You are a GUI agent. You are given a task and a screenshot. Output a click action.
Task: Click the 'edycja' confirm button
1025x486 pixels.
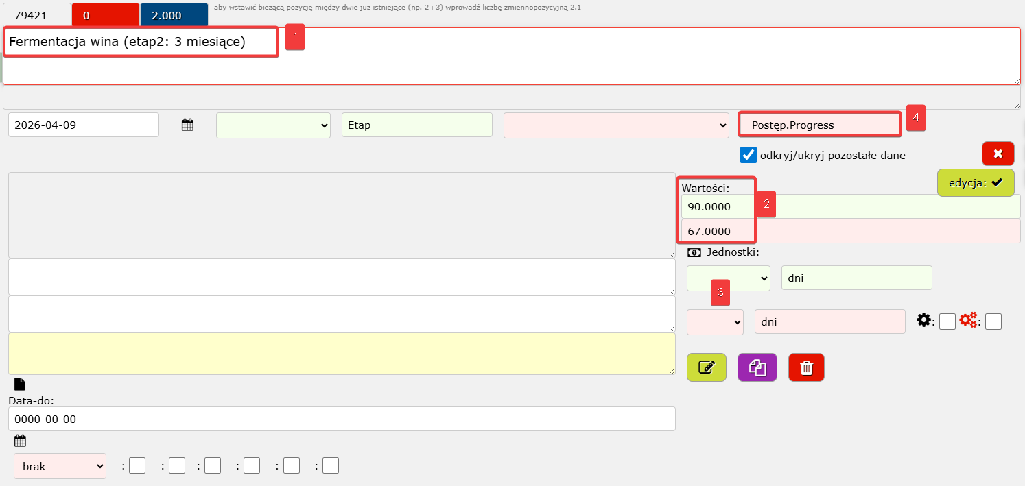(976, 182)
